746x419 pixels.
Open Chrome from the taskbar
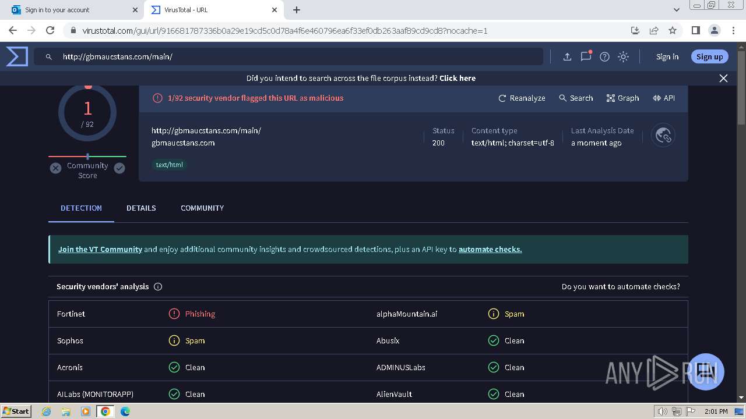tap(105, 411)
